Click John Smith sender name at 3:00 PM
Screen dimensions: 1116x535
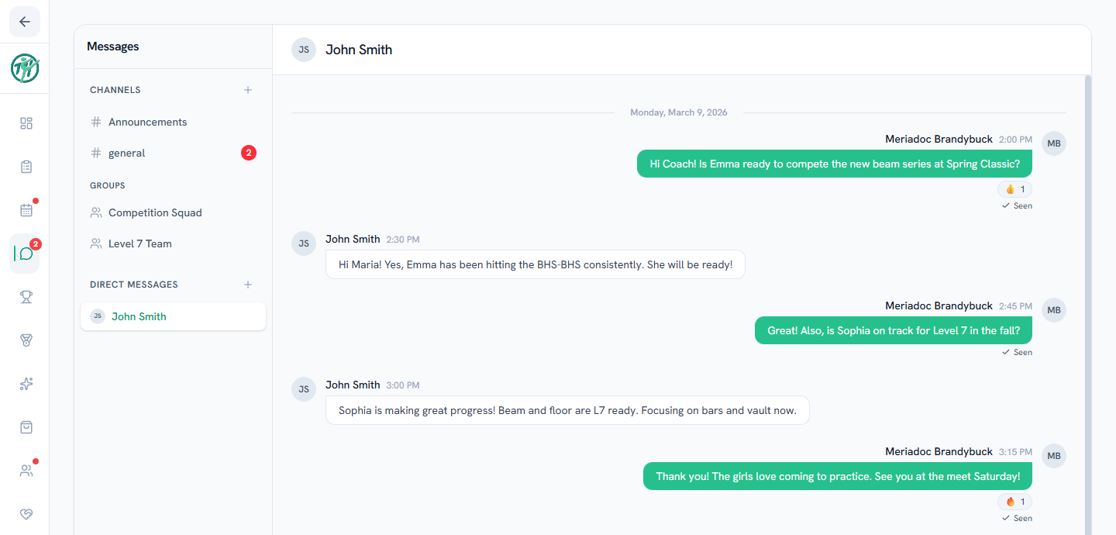tap(353, 385)
